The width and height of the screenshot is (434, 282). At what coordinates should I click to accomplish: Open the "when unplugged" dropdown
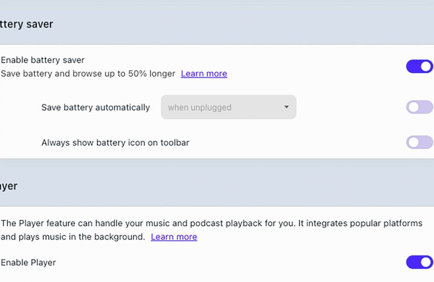coord(228,107)
